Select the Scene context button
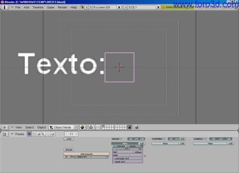Image resolution: width=239 pixels, height=173 pixels. (53, 134)
